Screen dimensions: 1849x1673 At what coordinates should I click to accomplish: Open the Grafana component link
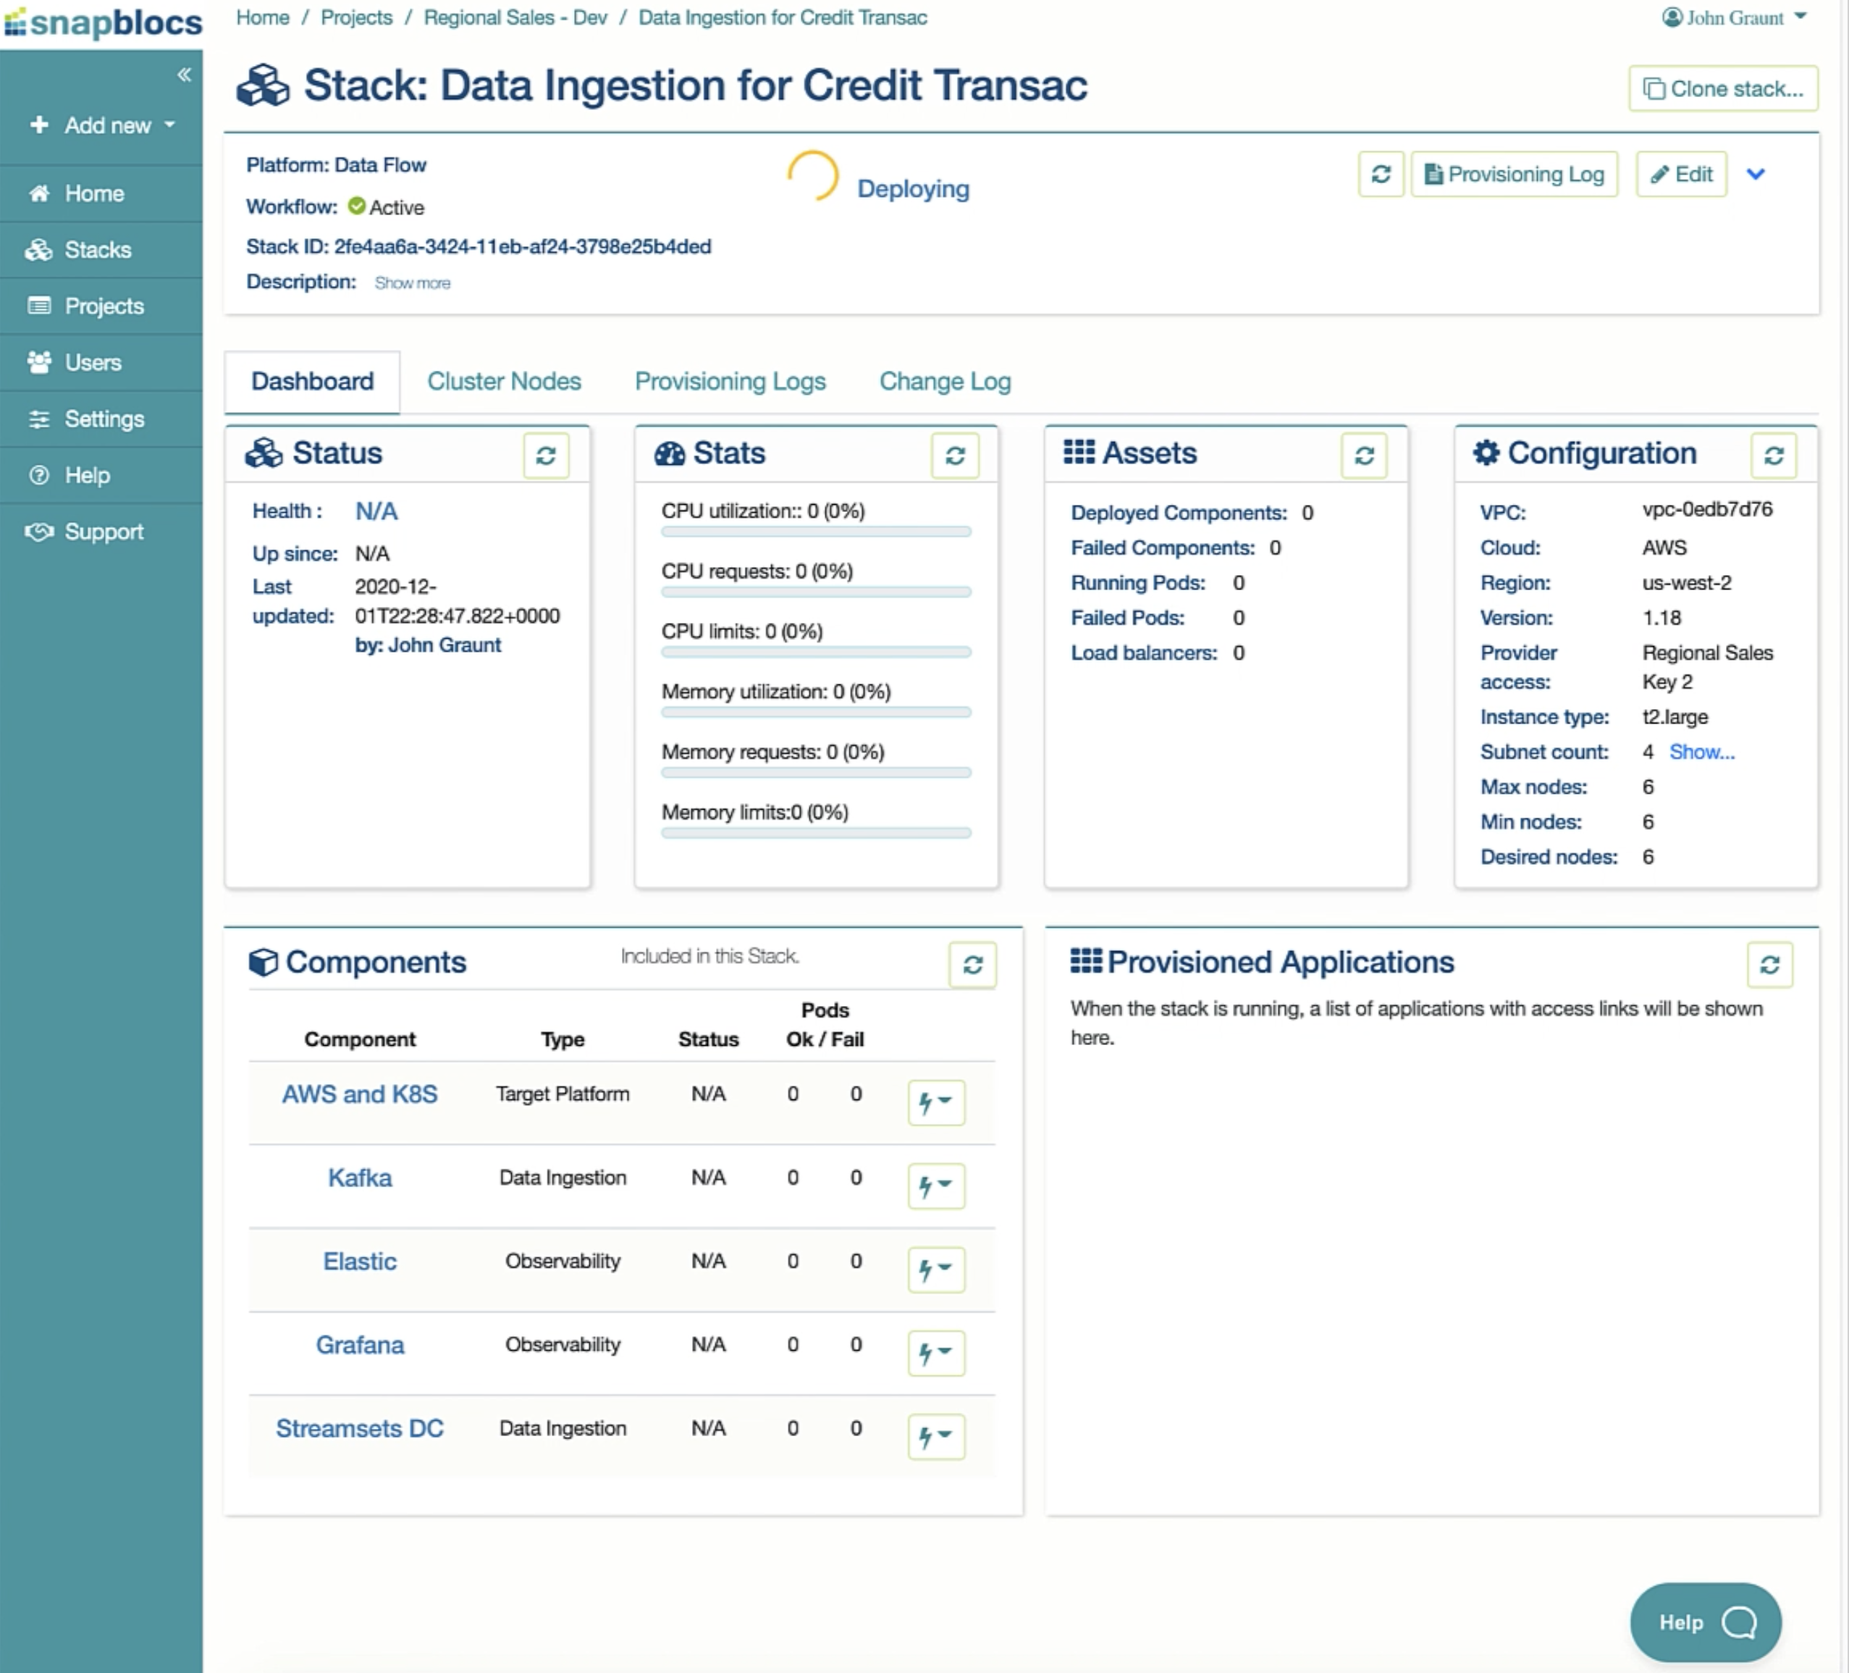pos(360,1346)
